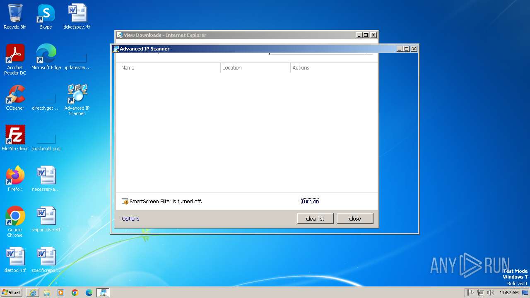Open Google Chrome desktop shortcut
The height and width of the screenshot is (298, 530).
pyautogui.click(x=15, y=222)
